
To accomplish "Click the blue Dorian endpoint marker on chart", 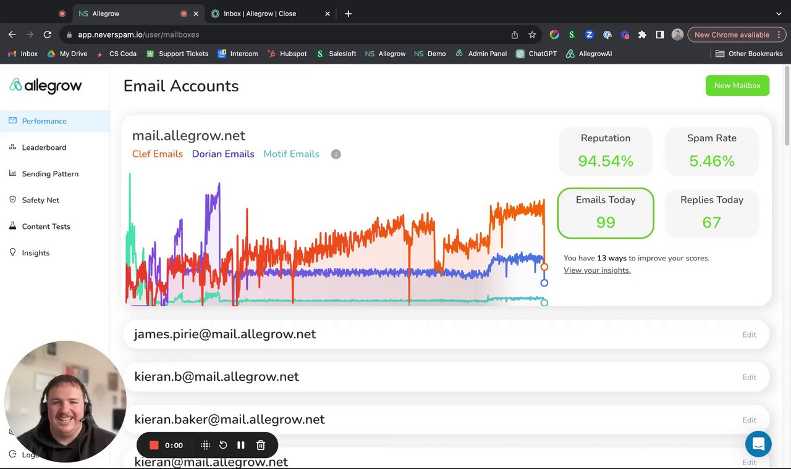I will [x=544, y=283].
